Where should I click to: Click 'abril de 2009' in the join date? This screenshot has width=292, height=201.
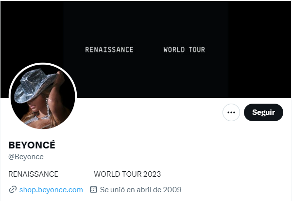(x=158, y=189)
